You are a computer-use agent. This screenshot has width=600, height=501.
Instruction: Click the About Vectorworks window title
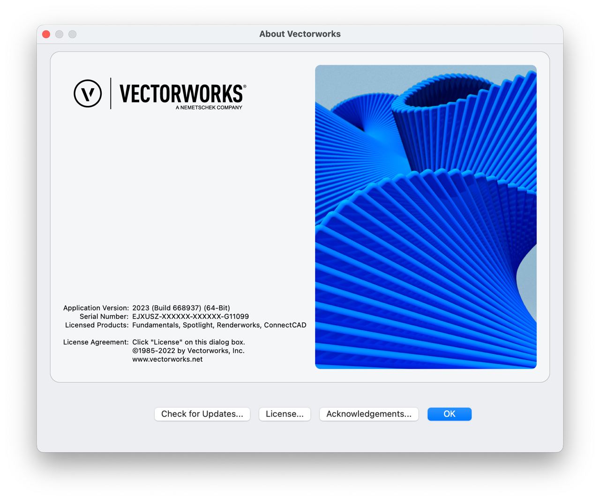(300, 34)
